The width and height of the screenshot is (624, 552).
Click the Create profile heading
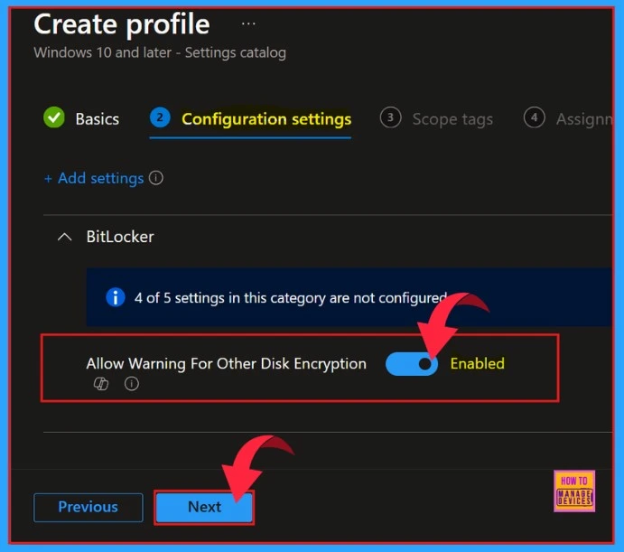pyautogui.click(x=122, y=24)
